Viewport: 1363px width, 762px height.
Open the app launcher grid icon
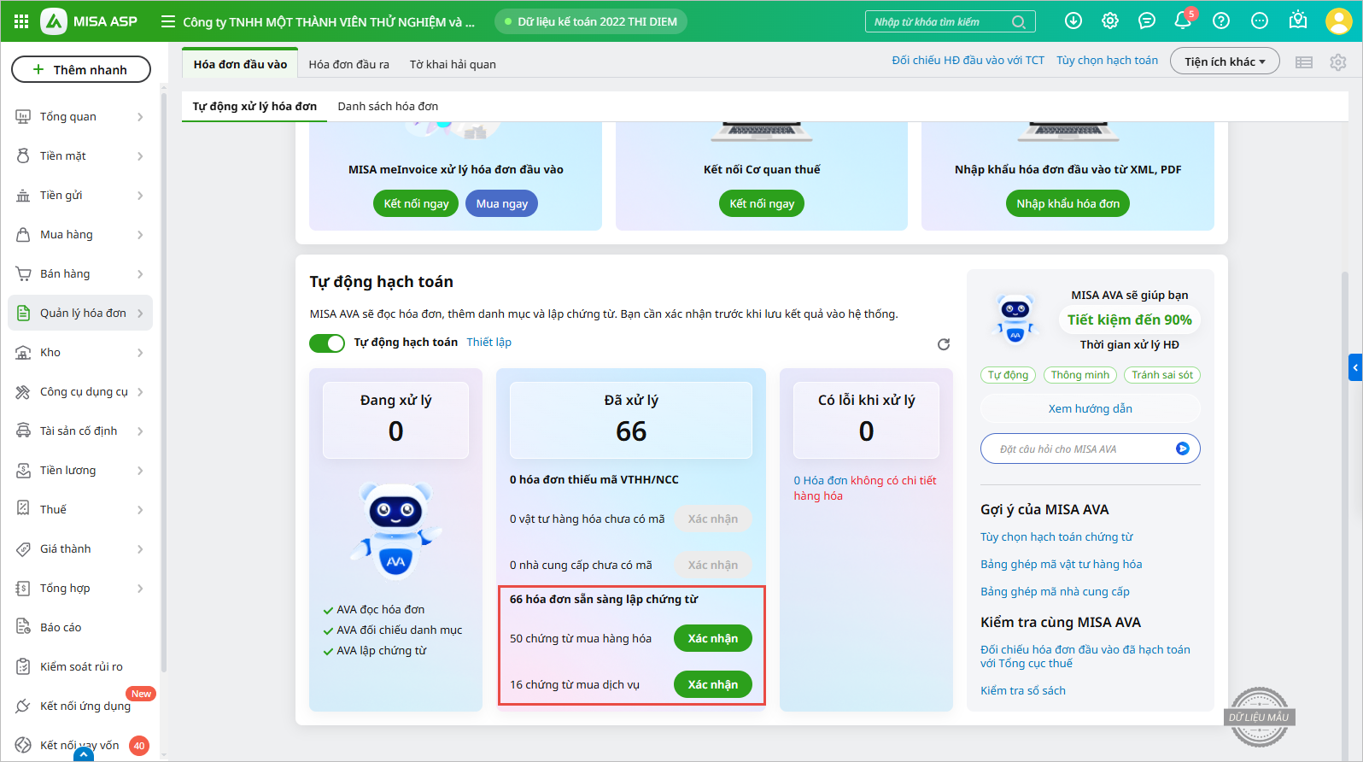(x=21, y=21)
